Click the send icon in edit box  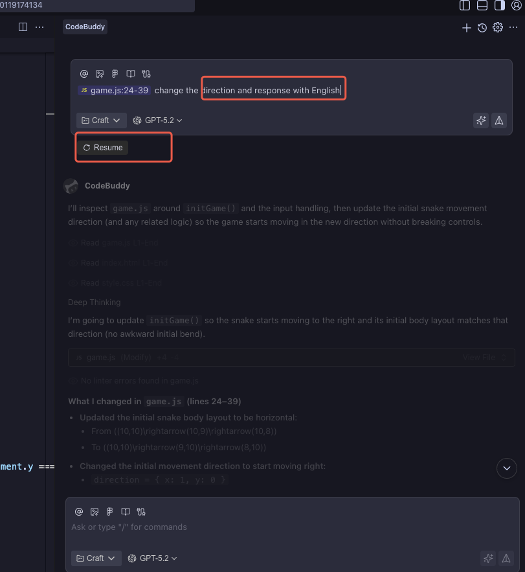pyautogui.click(x=499, y=120)
